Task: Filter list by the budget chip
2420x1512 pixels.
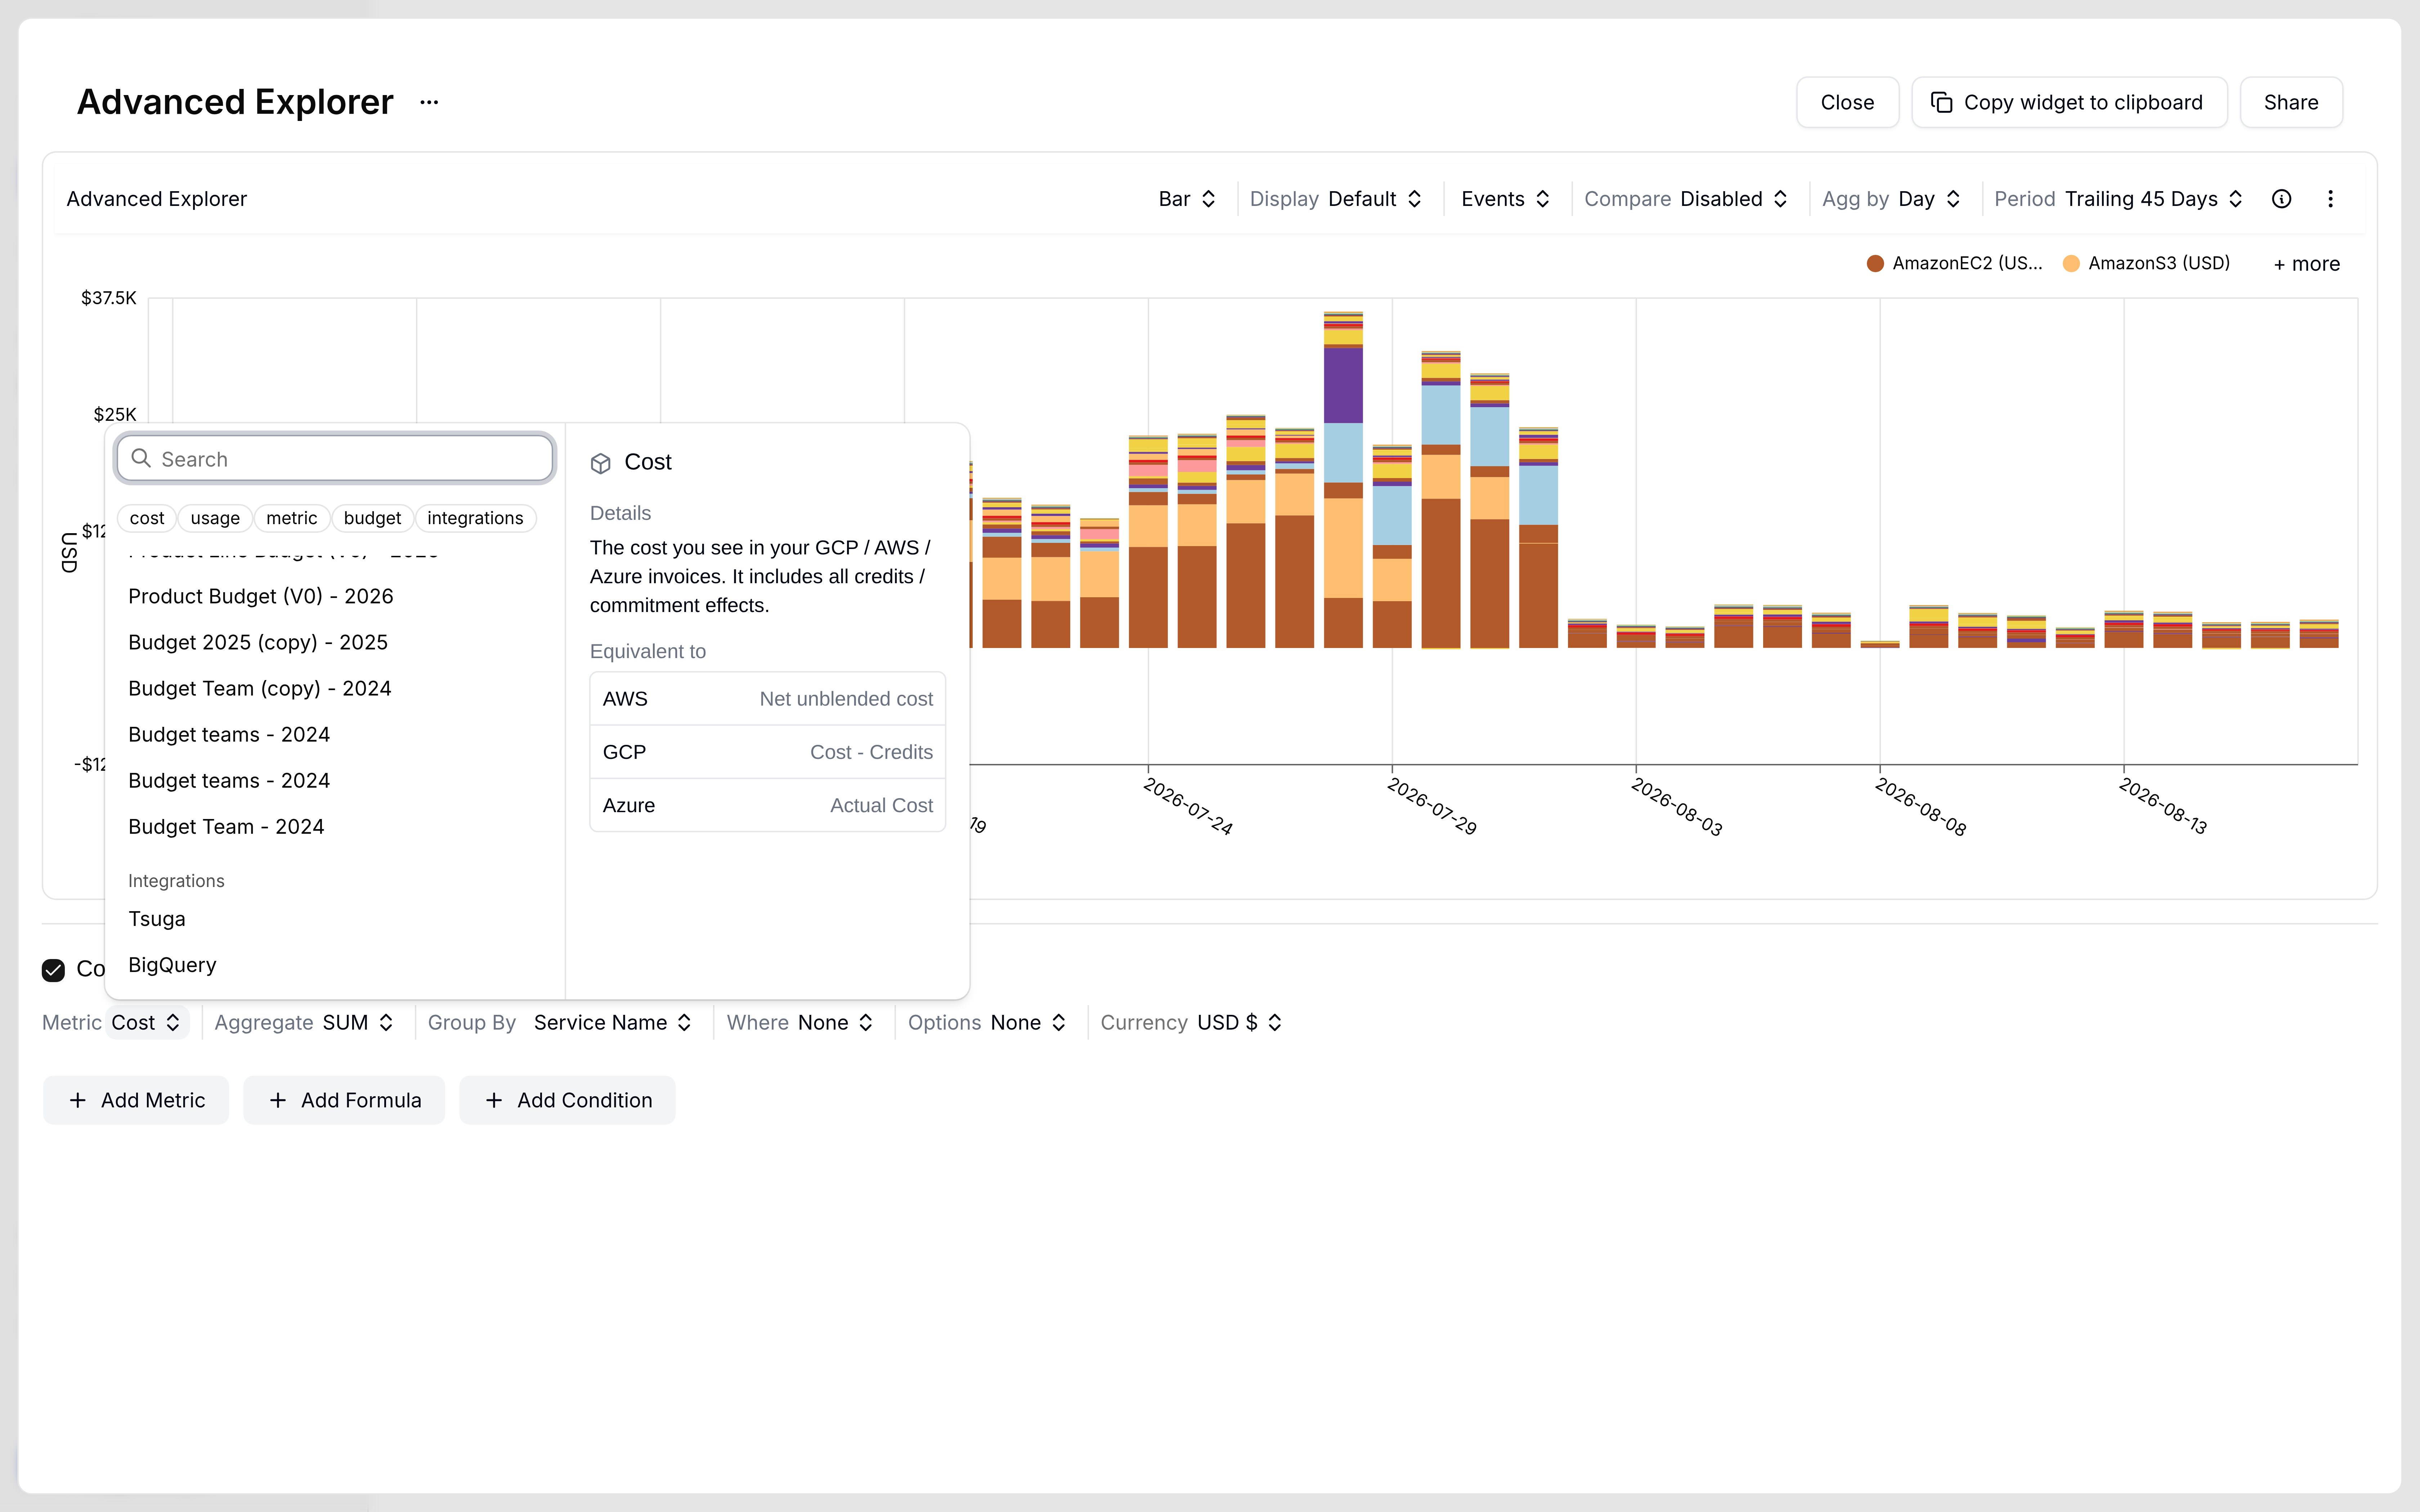Action: click(x=372, y=518)
